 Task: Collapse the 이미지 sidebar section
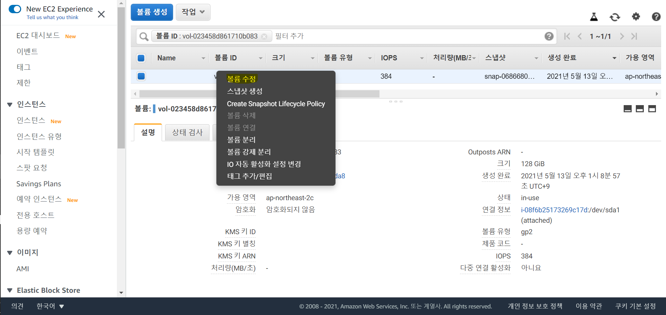click(10, 253)
